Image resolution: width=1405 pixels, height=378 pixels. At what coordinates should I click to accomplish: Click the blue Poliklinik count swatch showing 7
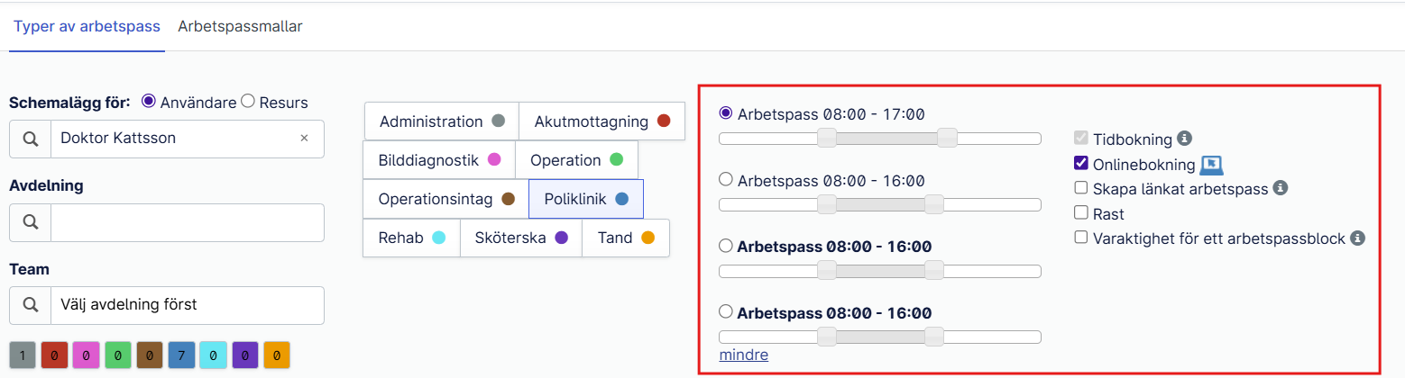(x=181, y=355)
